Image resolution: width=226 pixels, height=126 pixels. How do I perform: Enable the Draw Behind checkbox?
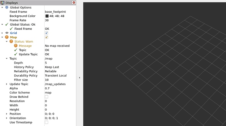coord(47,97)
